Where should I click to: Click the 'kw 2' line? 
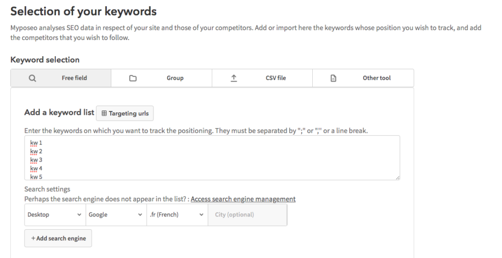[x=36, y=151]
